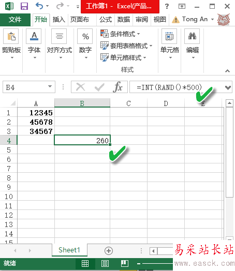Switch to the 审阅 (Review) tab

tap(142, 20)
